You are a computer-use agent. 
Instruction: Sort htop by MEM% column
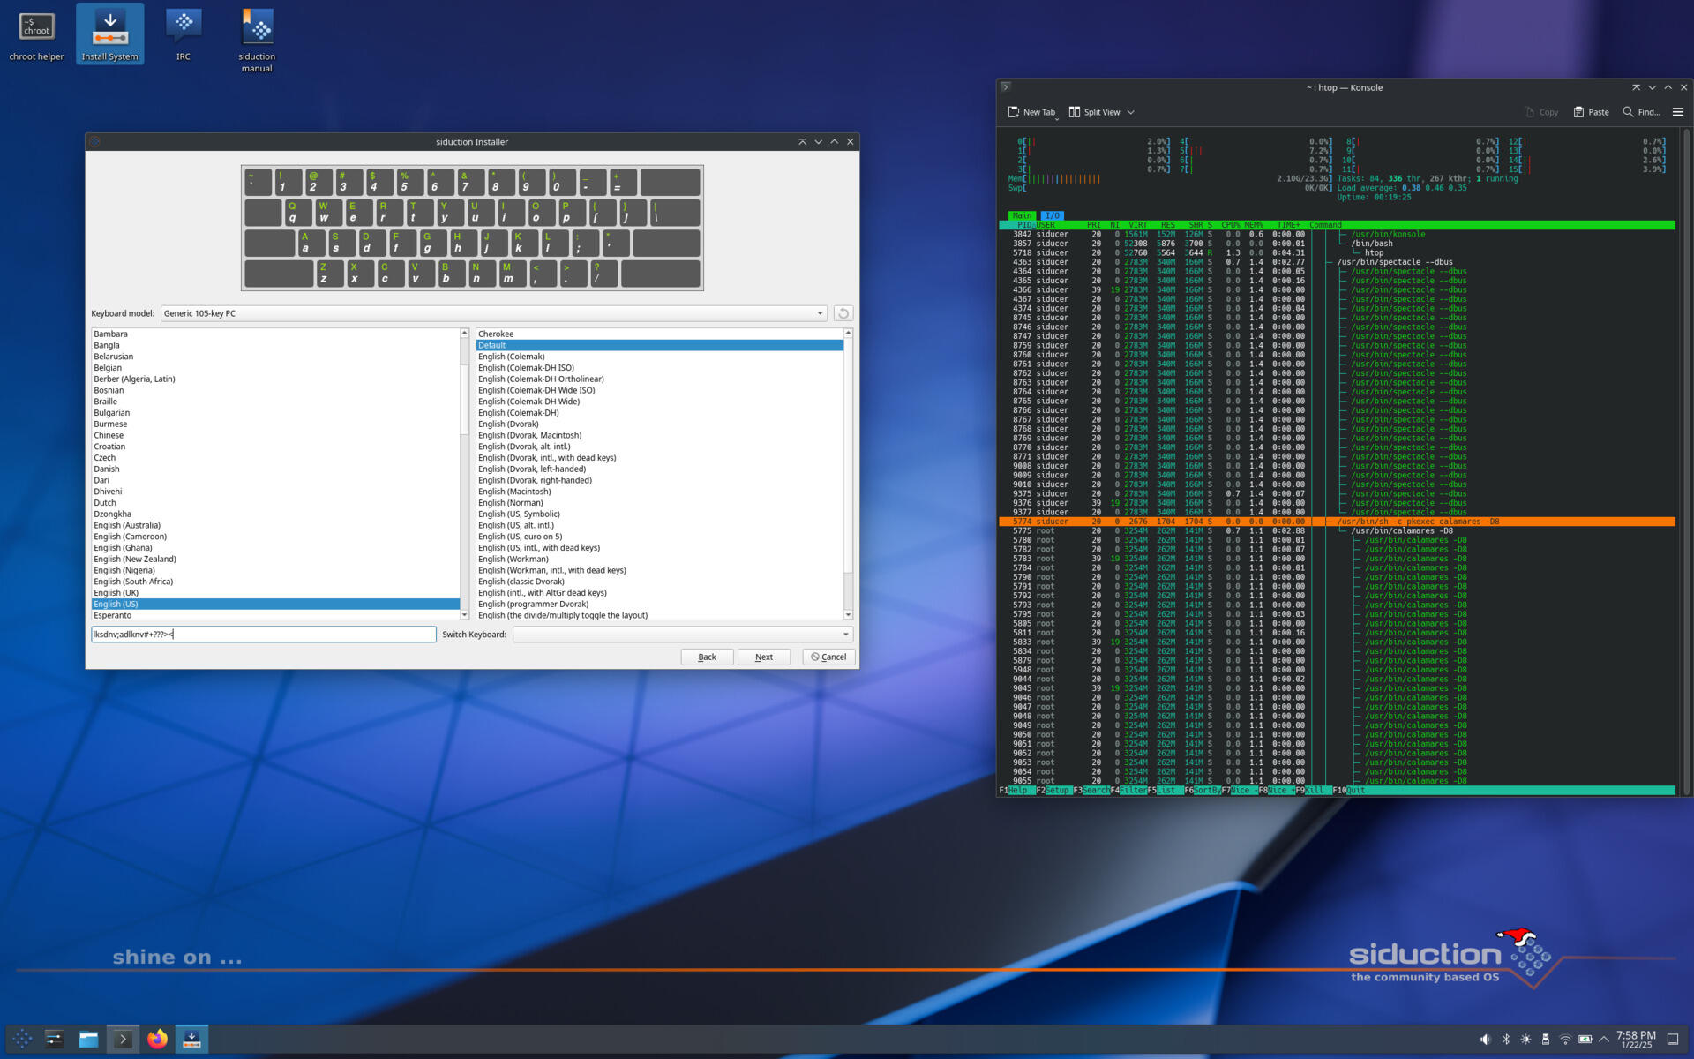pos(1254,225)
